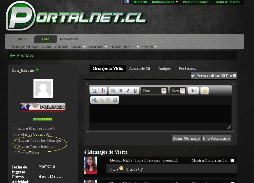The width and height of the screenshot is (254, 183).
Task: Go to the forum home via the green house icon
Action: (x=11, y=55)
